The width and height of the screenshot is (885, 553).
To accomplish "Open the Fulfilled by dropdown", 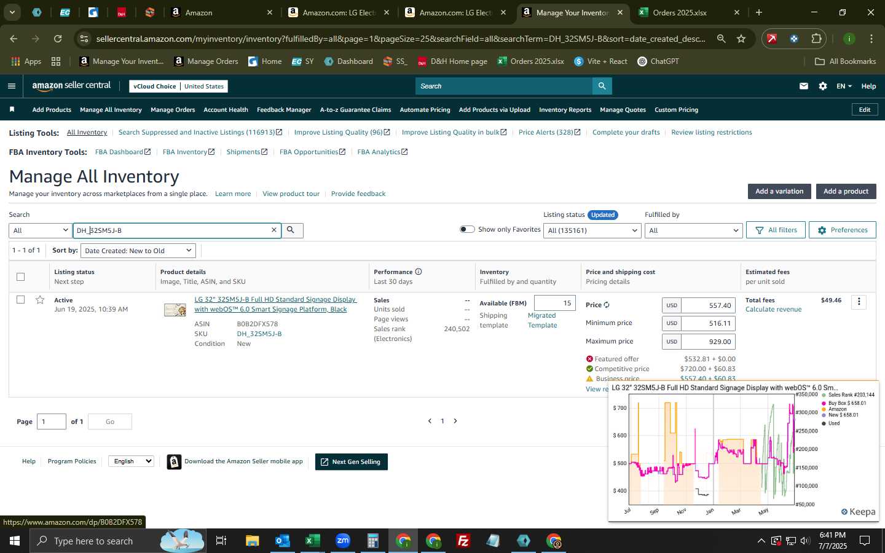I will pyautogui.click(x=693, y=230).
